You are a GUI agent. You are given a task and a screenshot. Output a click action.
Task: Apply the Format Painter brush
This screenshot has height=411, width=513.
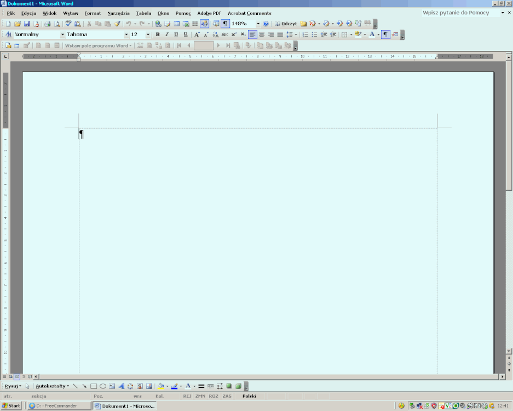point(117,24)
